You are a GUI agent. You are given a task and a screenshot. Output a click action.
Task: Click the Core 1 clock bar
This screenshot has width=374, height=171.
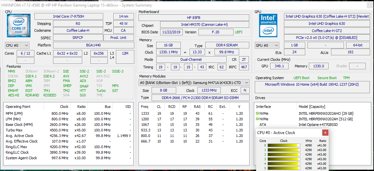click(x=284, y=150)
